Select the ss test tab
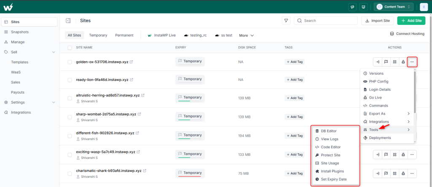This screenshot has width=432, height=187. (224, 35)
